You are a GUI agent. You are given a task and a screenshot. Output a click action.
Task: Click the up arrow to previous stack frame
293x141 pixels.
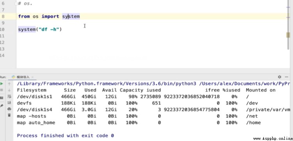[9, 84]
